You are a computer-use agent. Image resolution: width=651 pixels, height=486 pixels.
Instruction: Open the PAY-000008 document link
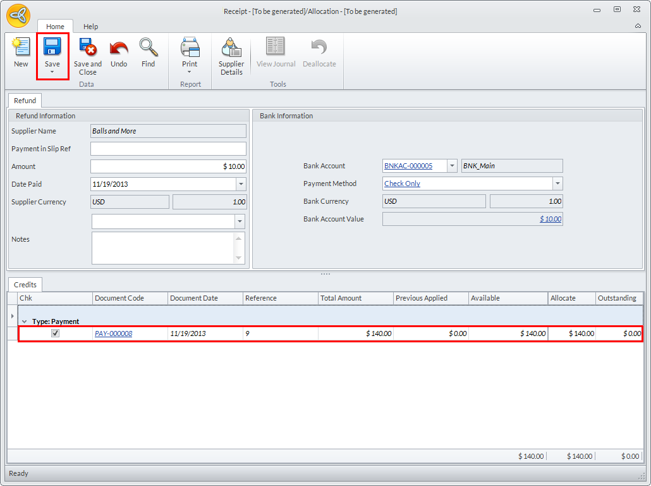pyautogui.click(x=114, y=333)
